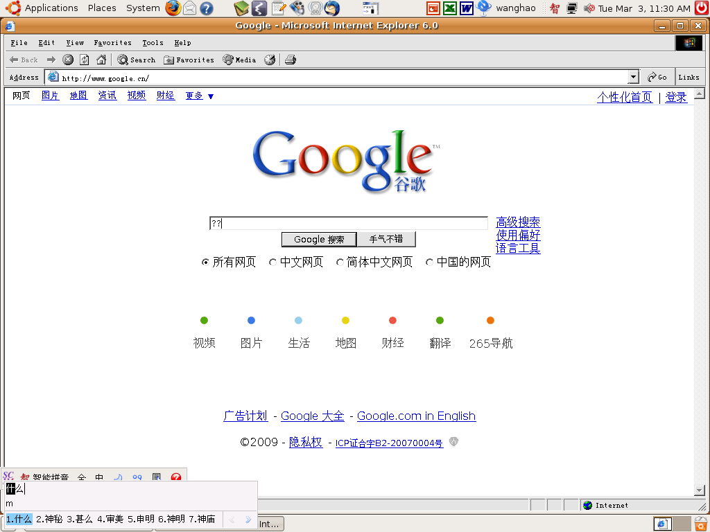Open the File menu
This screenshot has height=532, width=710.
click(19, 43)
